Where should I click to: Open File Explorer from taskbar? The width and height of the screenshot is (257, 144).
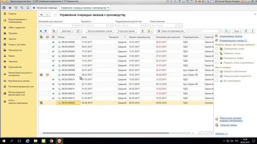[x=36, y=141]
